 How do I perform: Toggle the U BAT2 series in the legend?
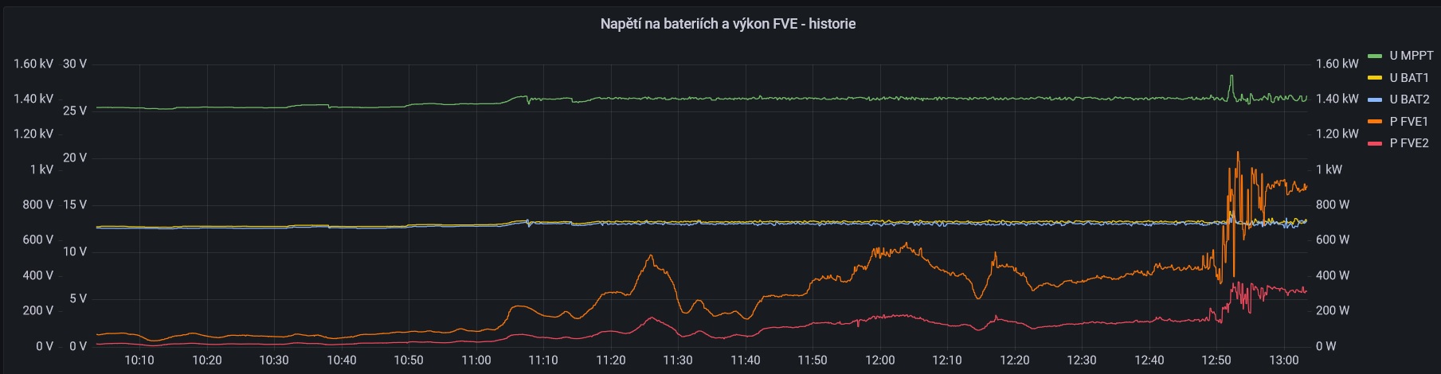coord(1409,99)
